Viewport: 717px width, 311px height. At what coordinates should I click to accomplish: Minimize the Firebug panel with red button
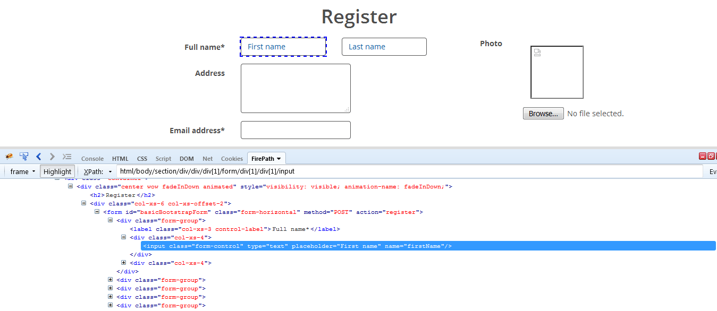[703, 156]
